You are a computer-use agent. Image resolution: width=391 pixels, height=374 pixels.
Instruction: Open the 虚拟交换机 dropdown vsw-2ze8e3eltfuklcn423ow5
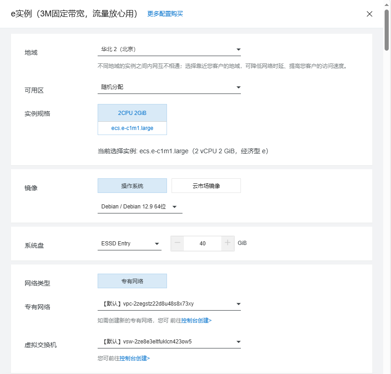click(169, 341)
